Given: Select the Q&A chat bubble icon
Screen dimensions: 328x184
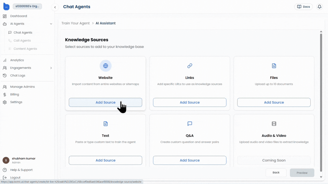Looking at the screenshot, I should [x=190, y=124].
